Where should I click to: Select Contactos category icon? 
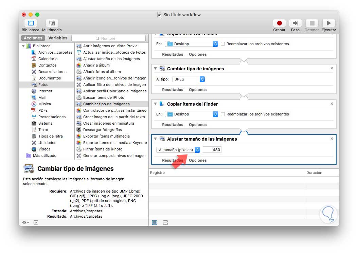[34, 65]
